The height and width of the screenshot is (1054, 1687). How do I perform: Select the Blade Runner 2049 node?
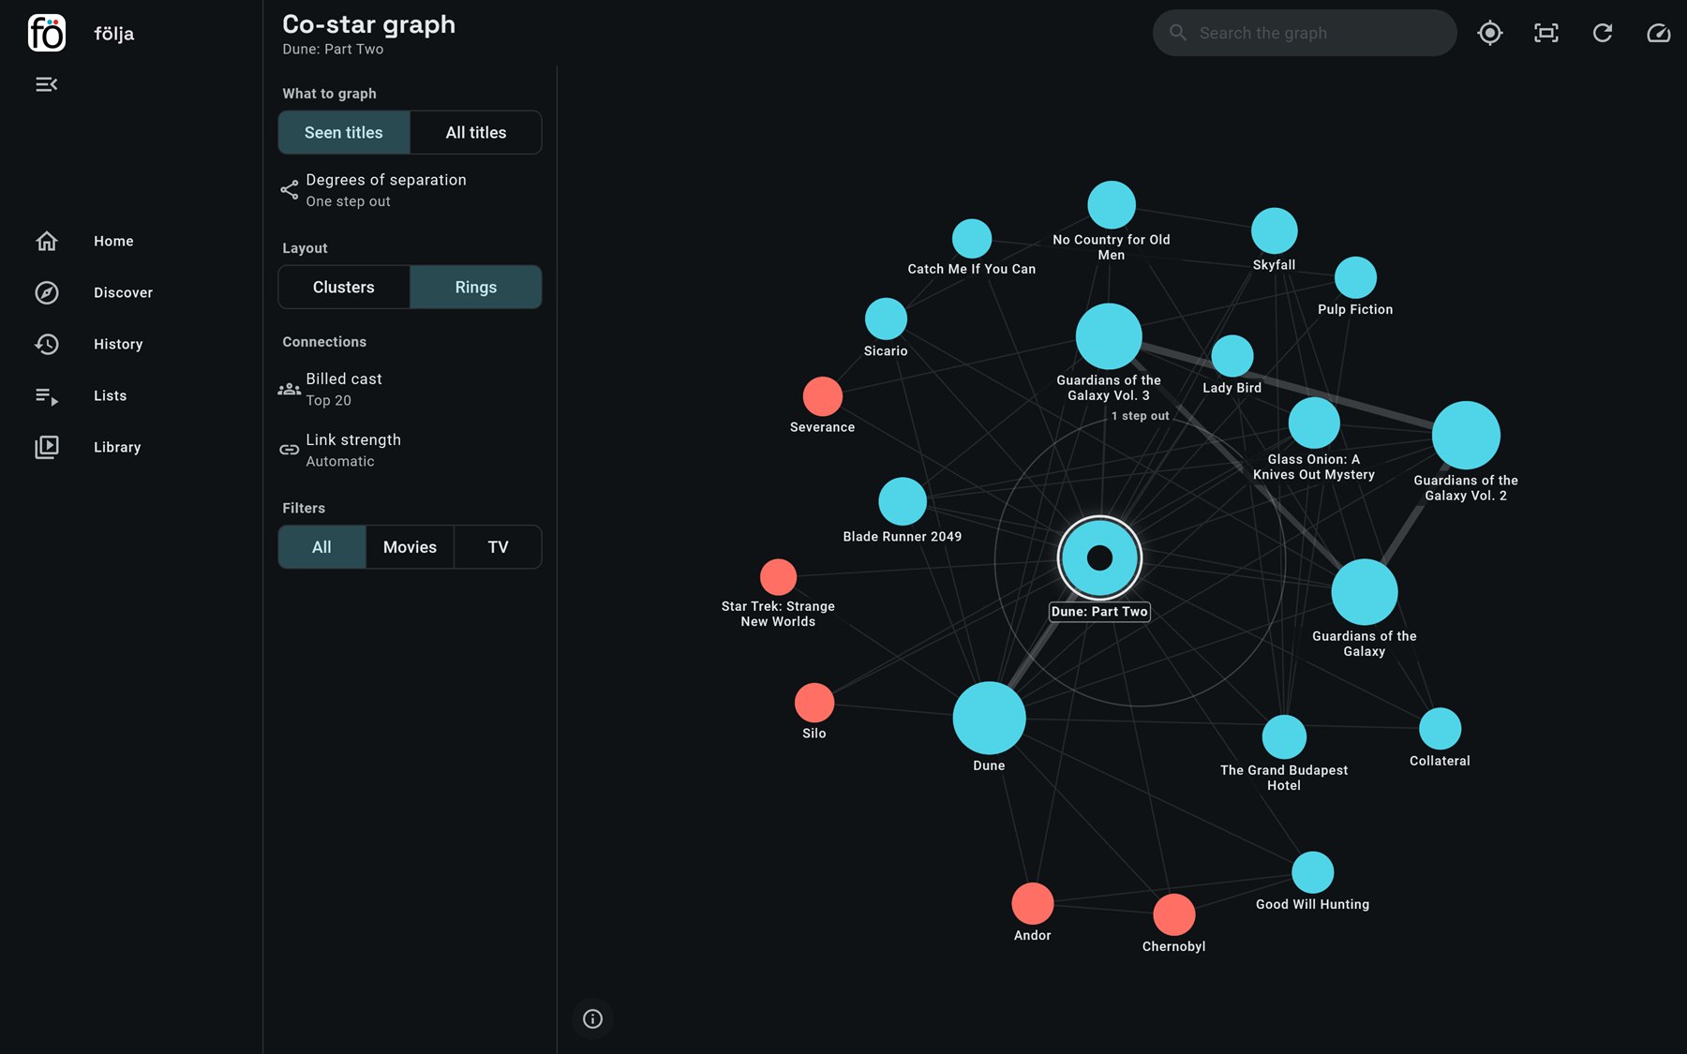tap(903, 501)
